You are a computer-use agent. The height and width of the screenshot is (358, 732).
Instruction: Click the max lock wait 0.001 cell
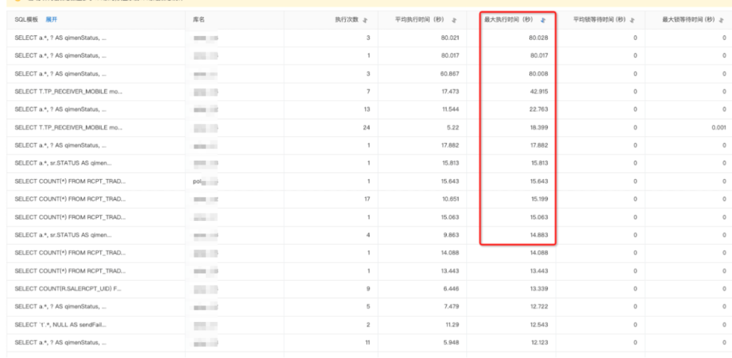click(x=719, y=127)
